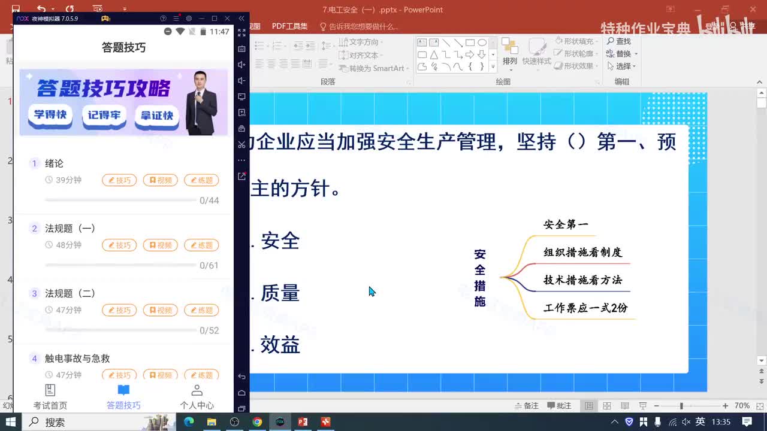Click 技巧 button for 绪论
Viewport: 767px width, 431px height.
119,180
